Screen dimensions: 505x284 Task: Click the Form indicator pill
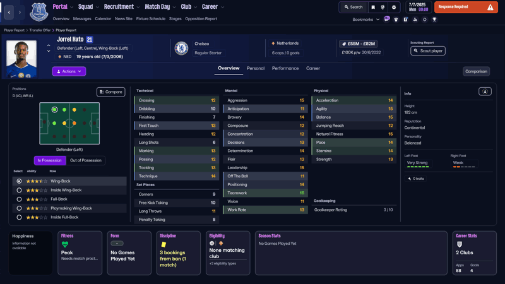117,244
